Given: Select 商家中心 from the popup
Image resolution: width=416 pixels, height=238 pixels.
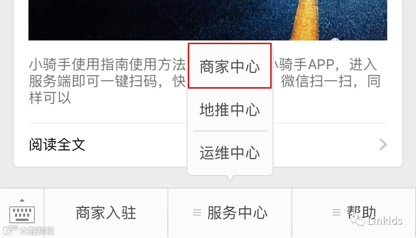Looking at the screenshot, I should click(x=230, y=66).
